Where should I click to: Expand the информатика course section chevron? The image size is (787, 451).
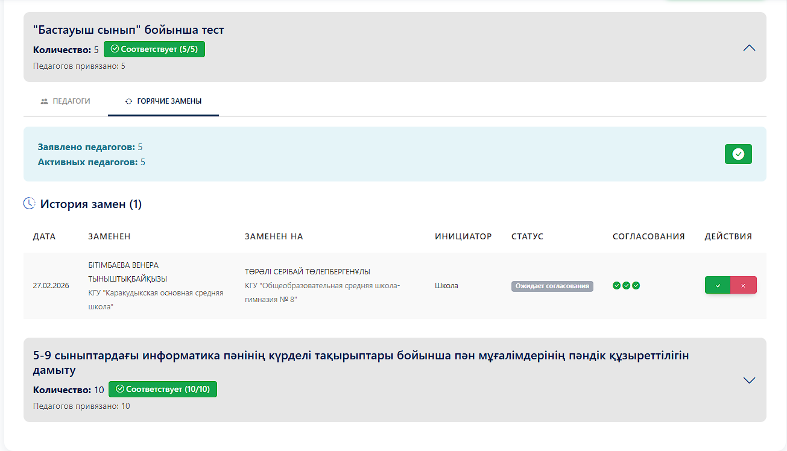749,380
